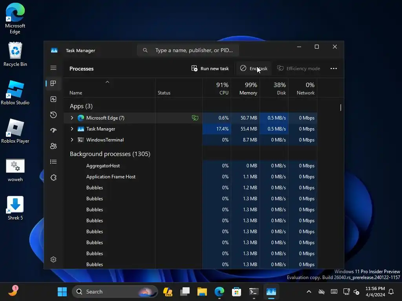Click Run new task button
This screenshot has height=301, width=402.
tap(210, 68)
